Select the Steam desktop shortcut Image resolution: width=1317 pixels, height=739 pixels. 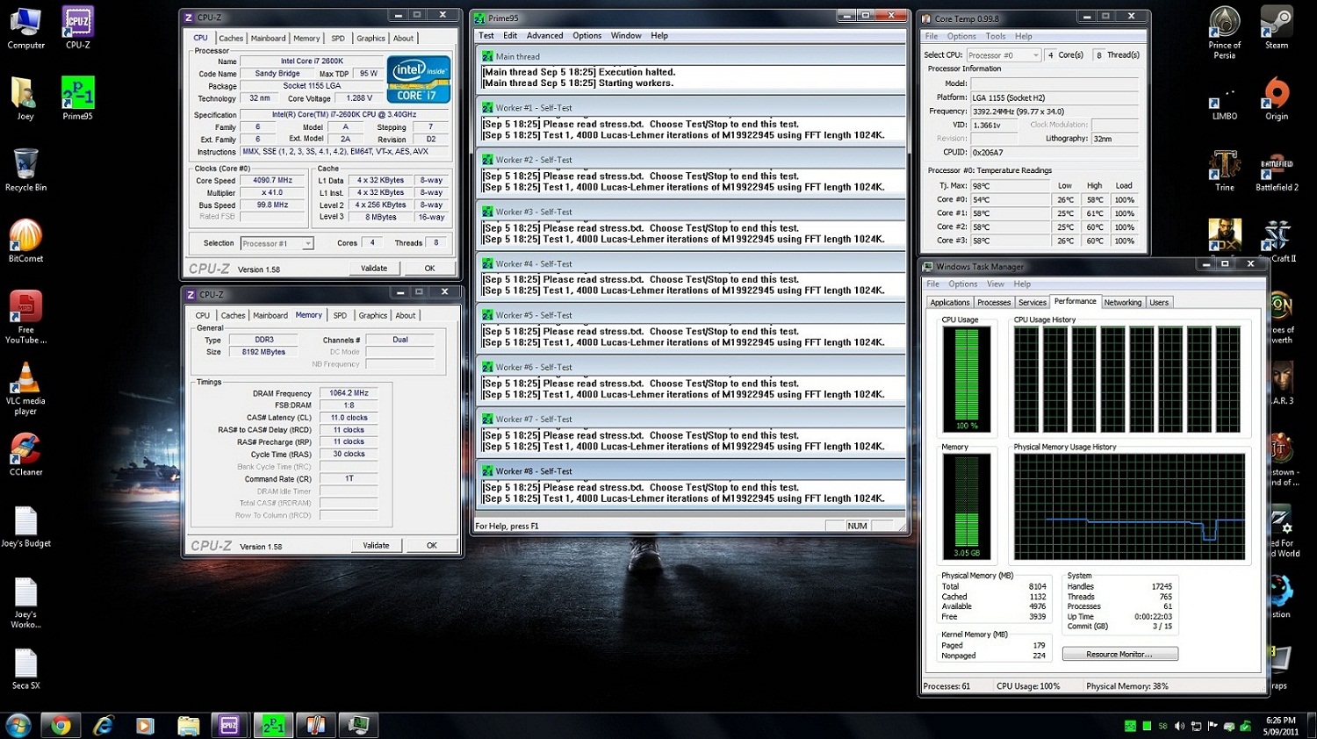tap(1277, 28)
